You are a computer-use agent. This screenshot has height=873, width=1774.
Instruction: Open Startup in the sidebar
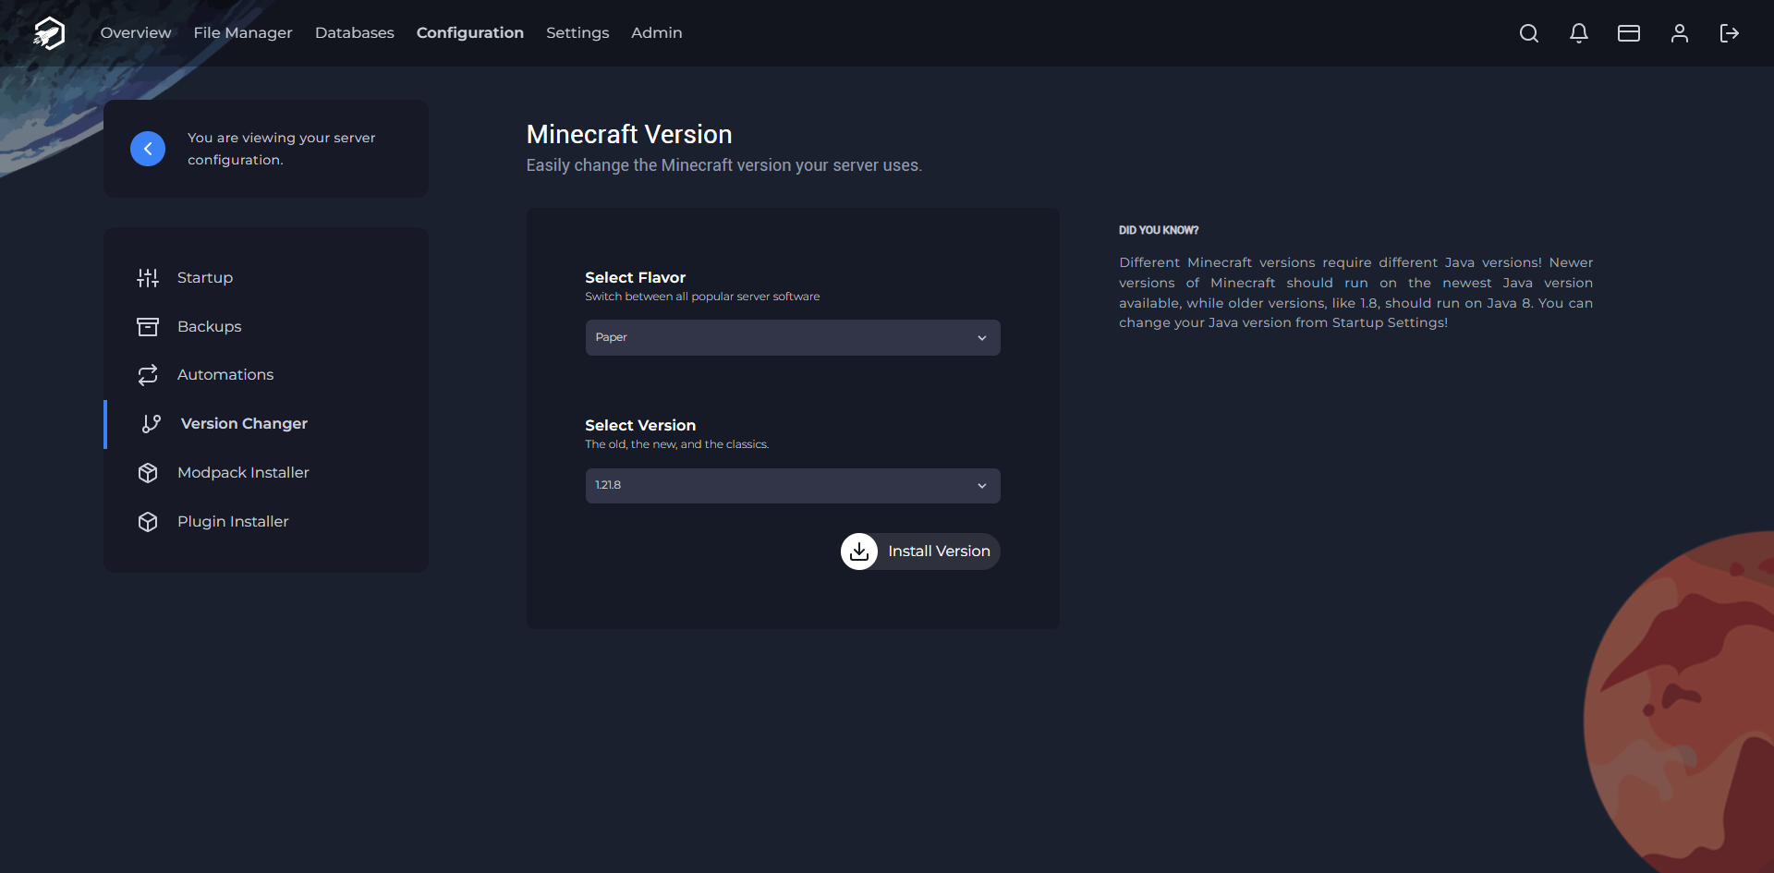[x=204, y=278]
